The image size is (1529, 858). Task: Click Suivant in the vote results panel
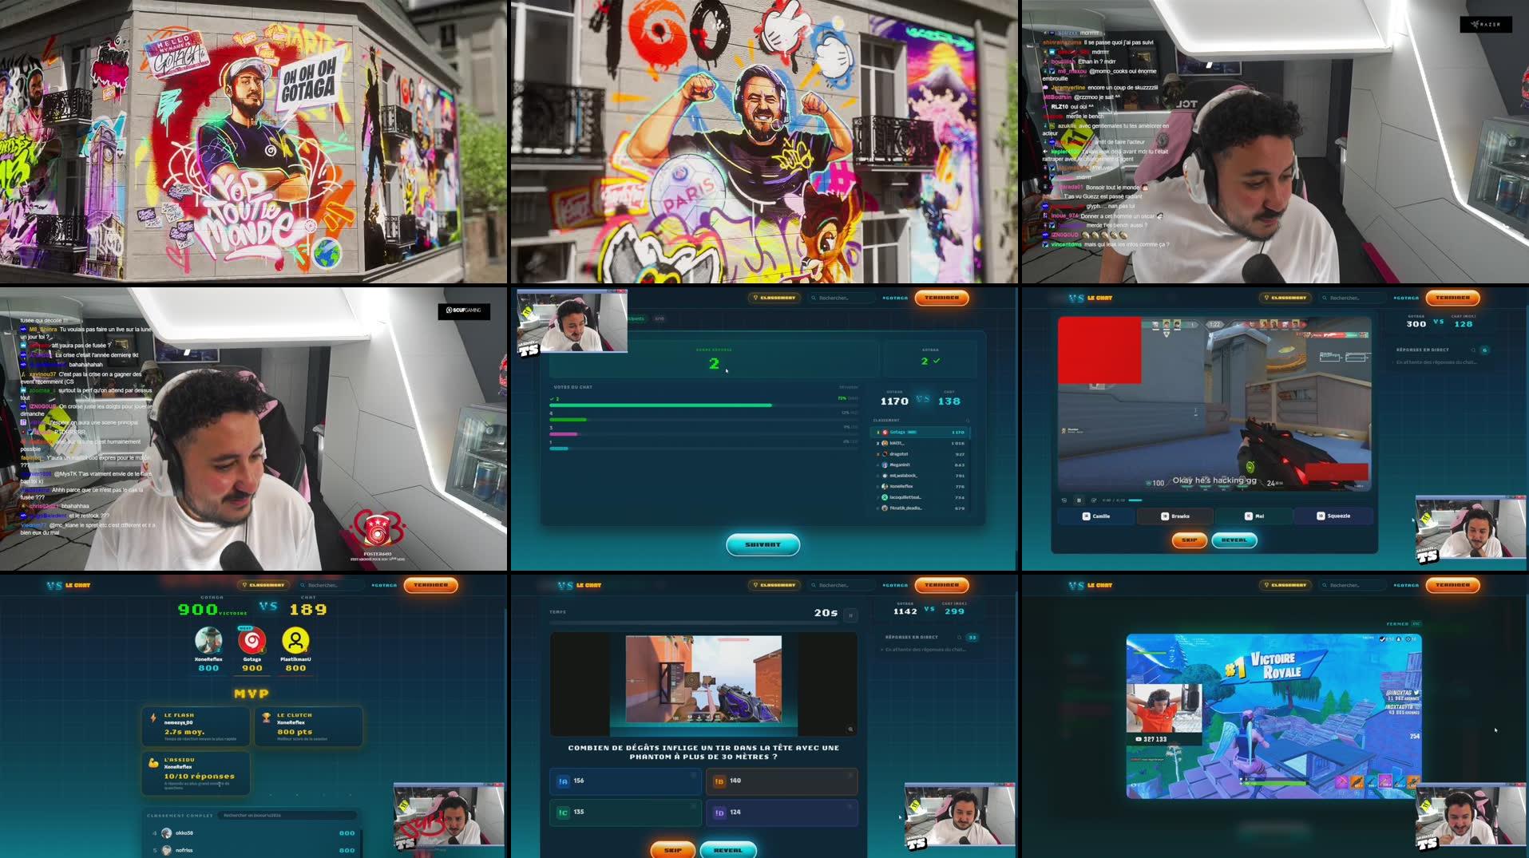763,544
